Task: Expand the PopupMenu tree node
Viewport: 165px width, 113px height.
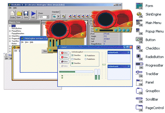Action: pos(10,31)
